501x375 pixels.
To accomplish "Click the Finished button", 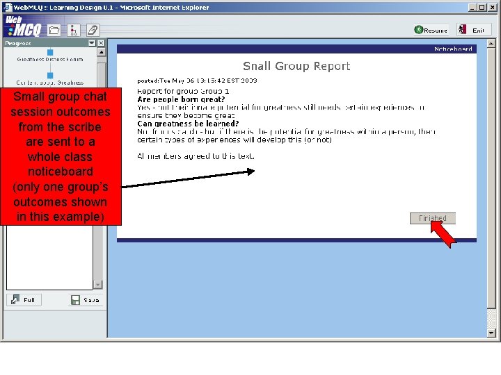I will tap(432, 219).
